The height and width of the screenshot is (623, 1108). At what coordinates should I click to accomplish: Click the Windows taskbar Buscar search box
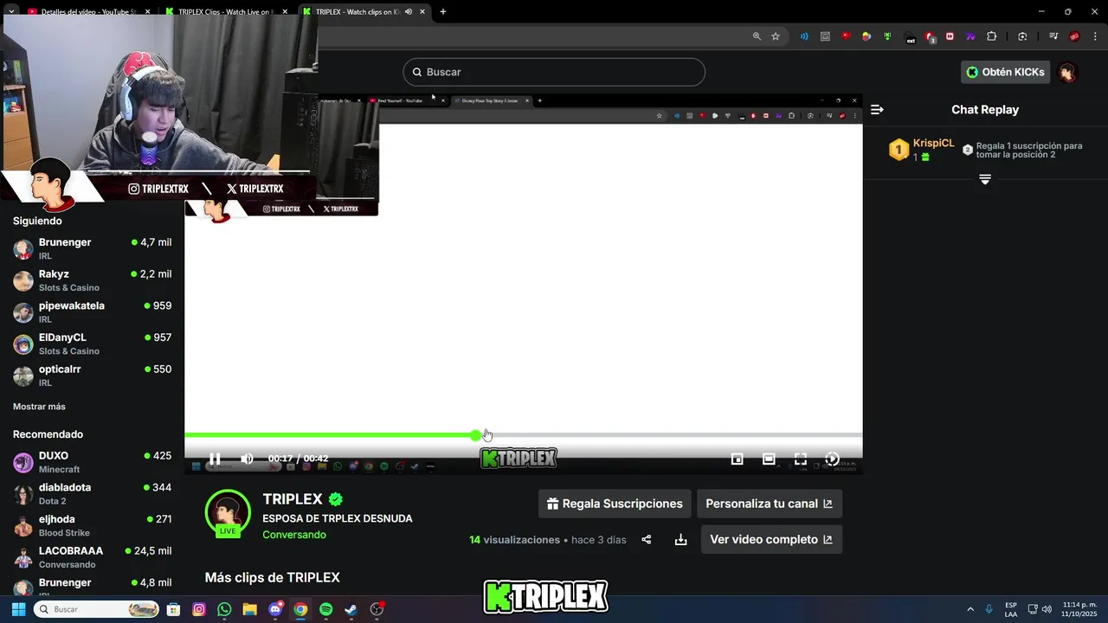(x=96, y=609)
